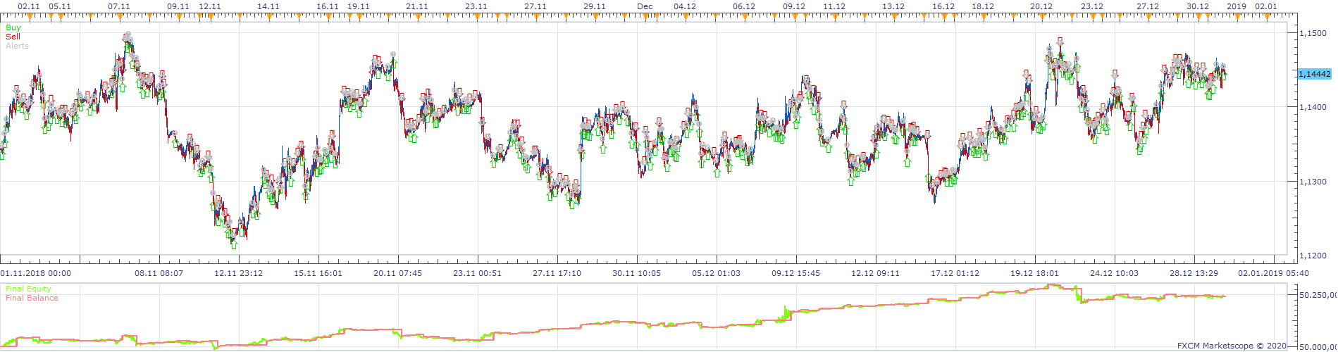Click the 09.12 date on the top scale
The width and height of the screenshot is (1338, 352).
[794, 6]
